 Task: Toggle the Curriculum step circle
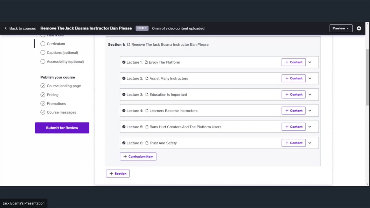point(43,44)
